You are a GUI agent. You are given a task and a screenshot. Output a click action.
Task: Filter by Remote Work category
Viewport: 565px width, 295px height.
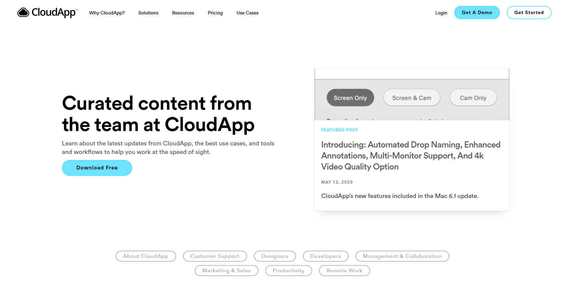coord(344,271)
